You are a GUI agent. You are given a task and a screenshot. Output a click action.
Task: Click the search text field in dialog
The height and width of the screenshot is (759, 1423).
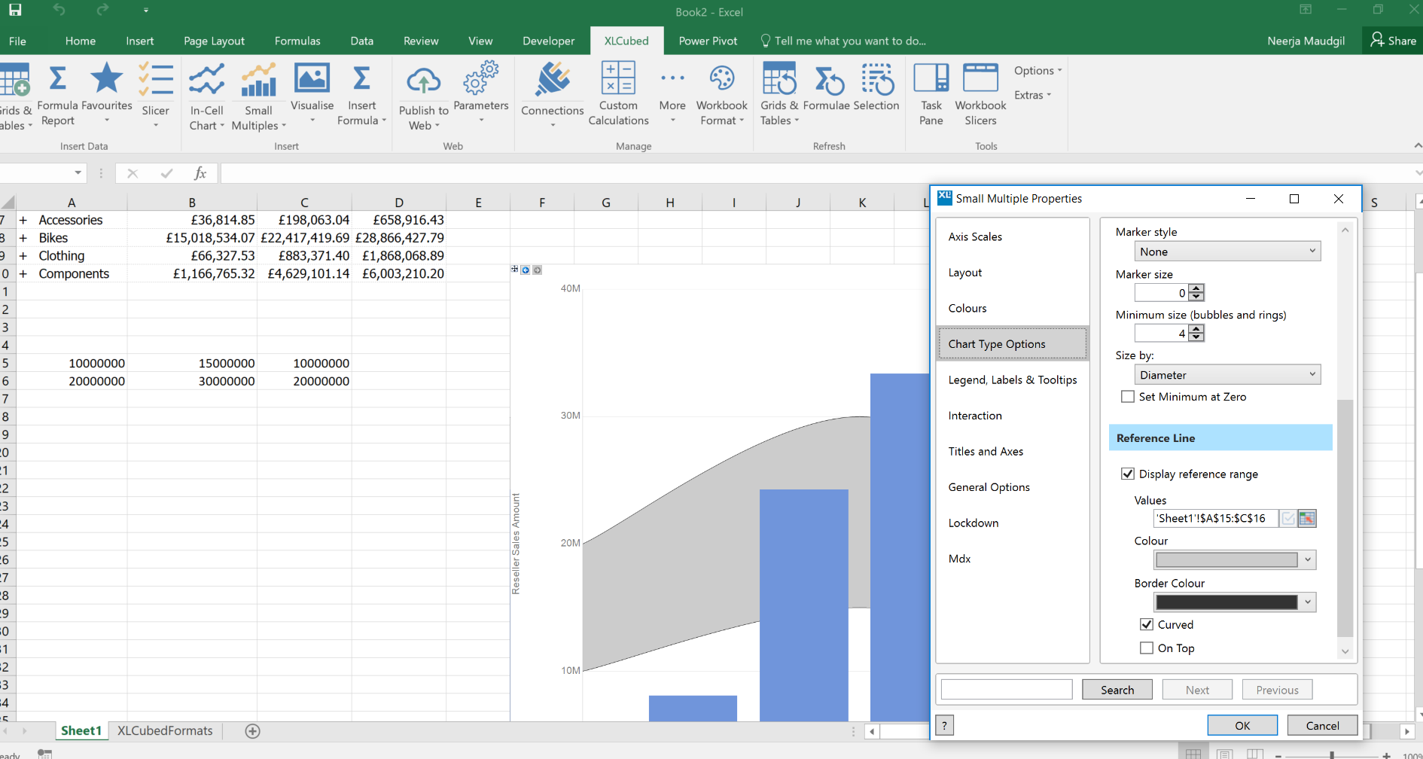(x=1007, y=690)
